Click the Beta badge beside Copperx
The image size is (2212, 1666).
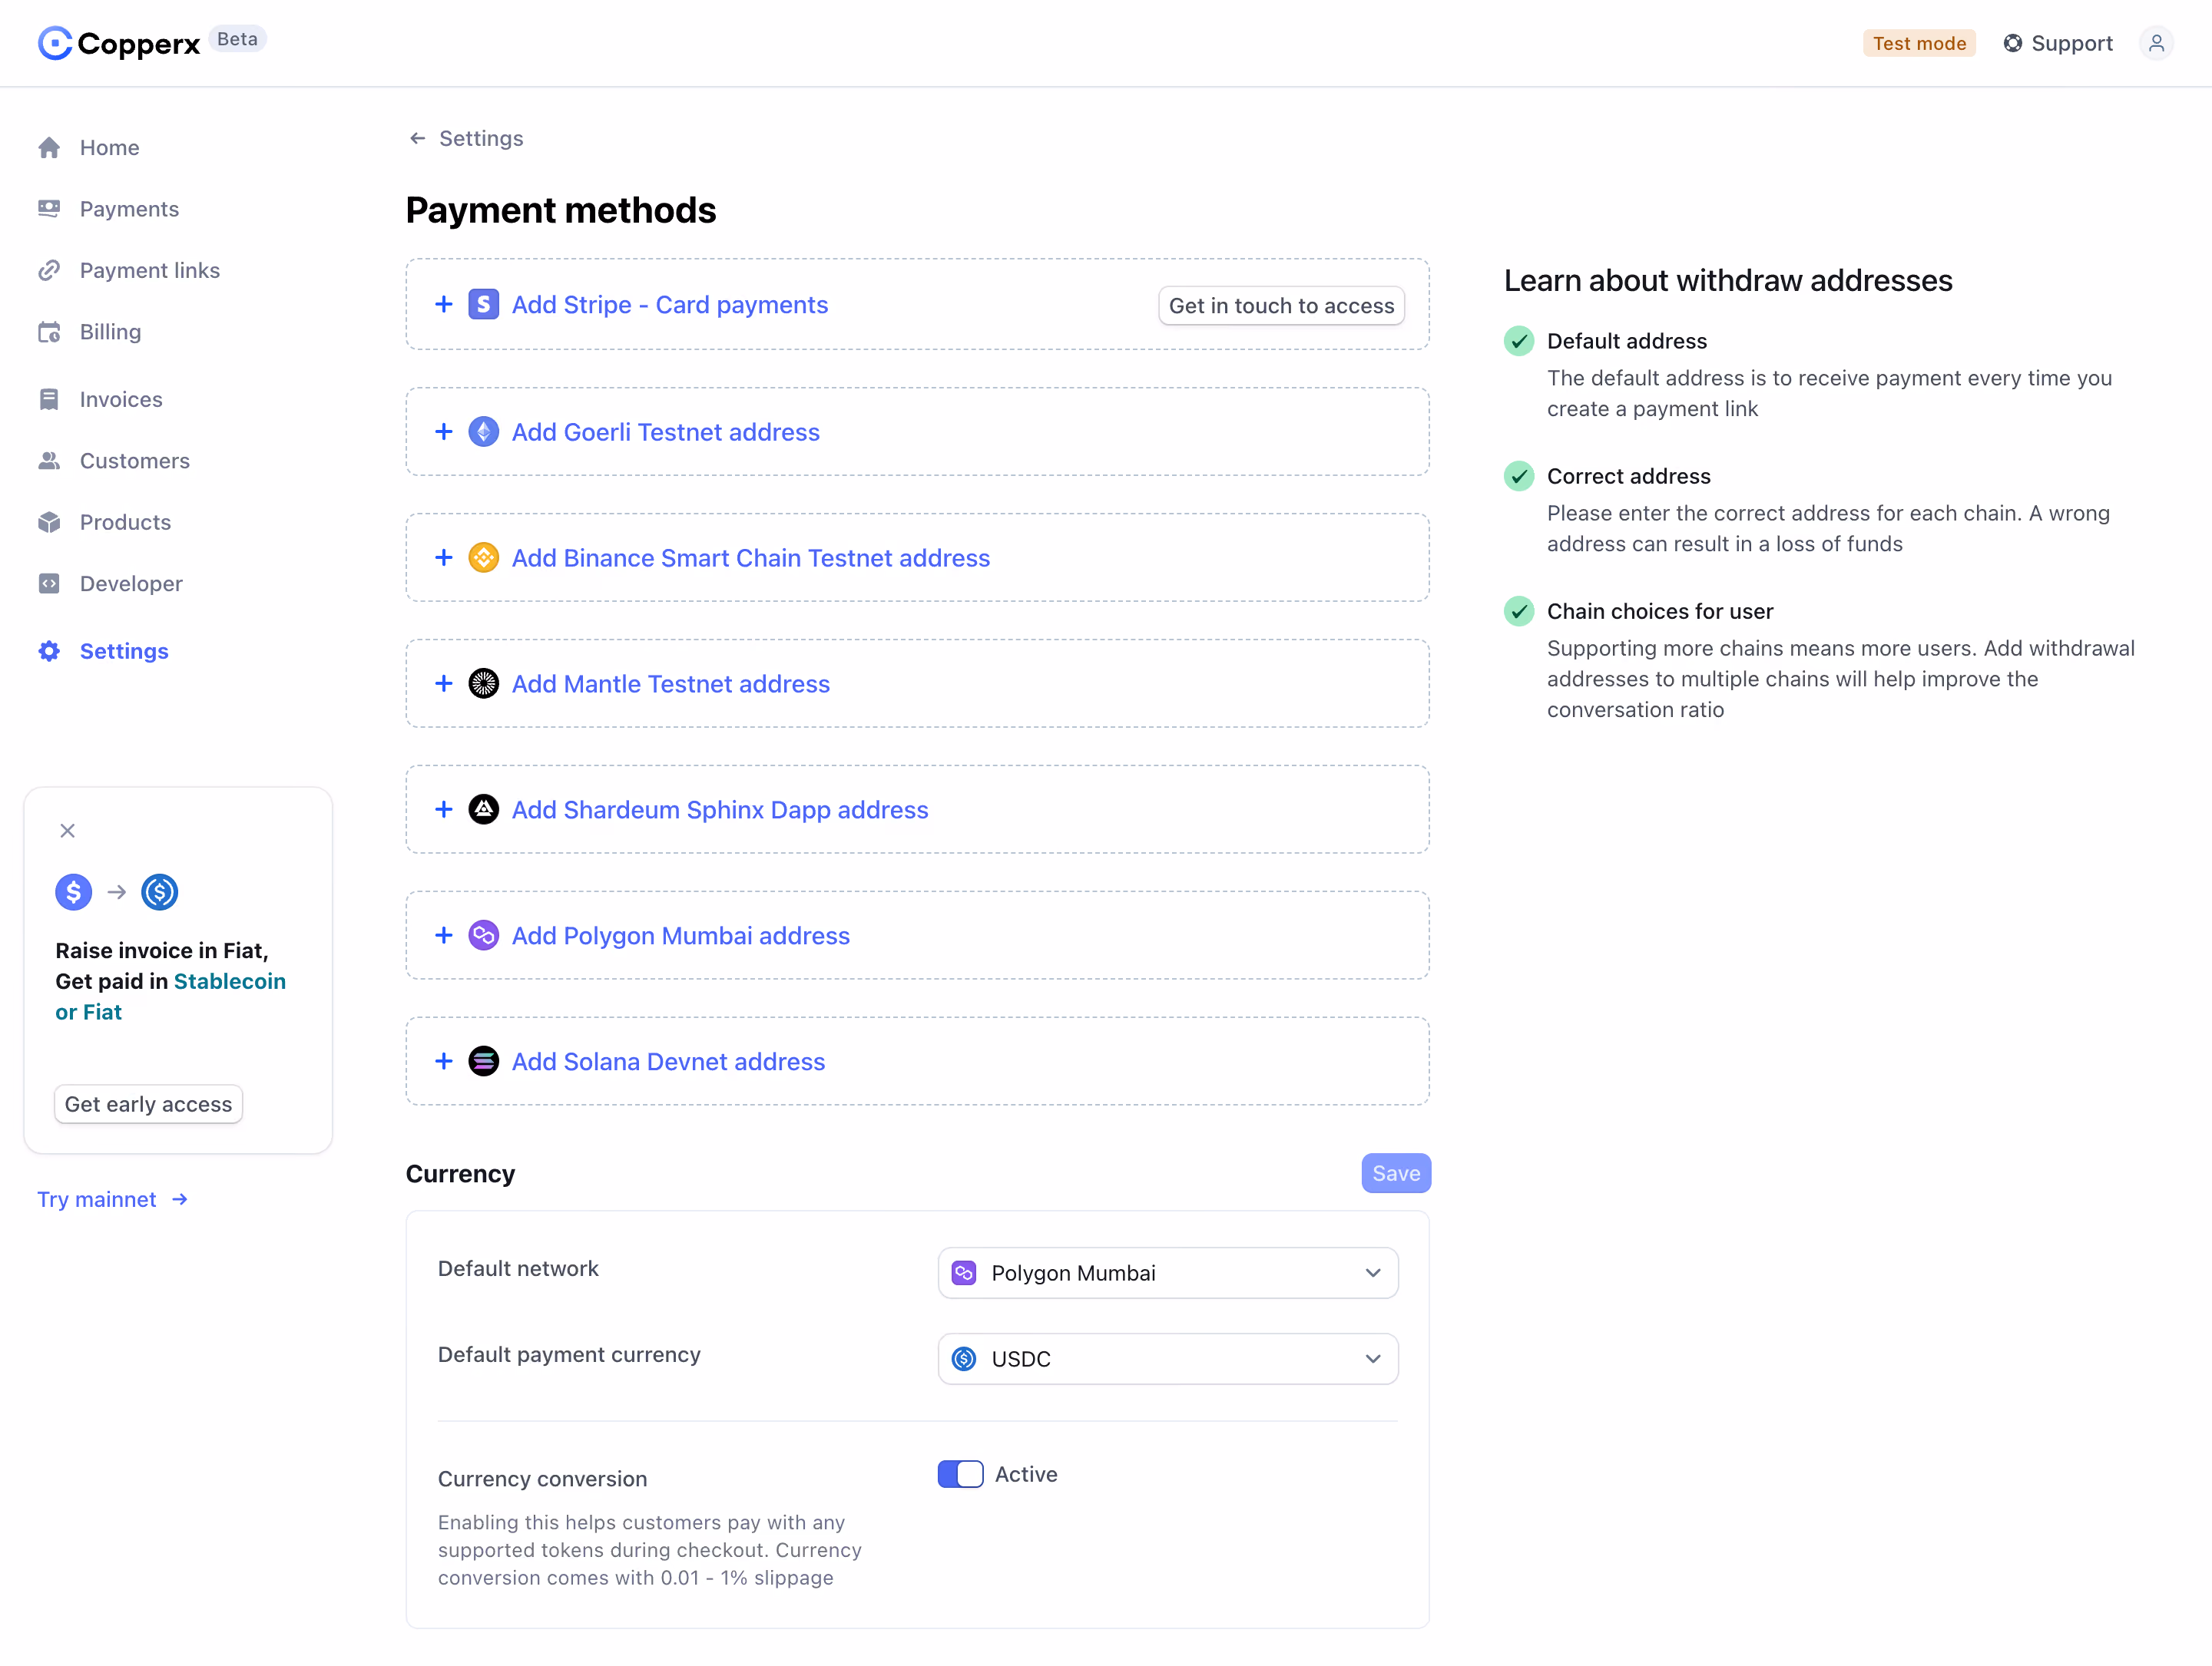coord(237,39)
